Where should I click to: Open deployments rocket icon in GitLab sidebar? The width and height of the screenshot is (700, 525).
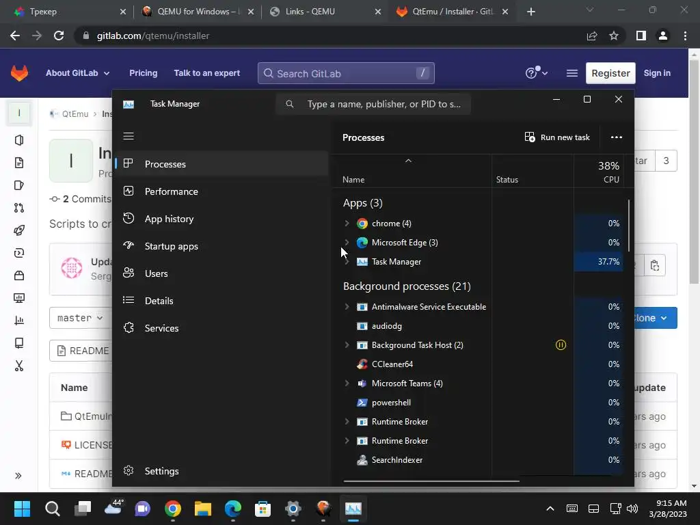[x=18, y=230]
